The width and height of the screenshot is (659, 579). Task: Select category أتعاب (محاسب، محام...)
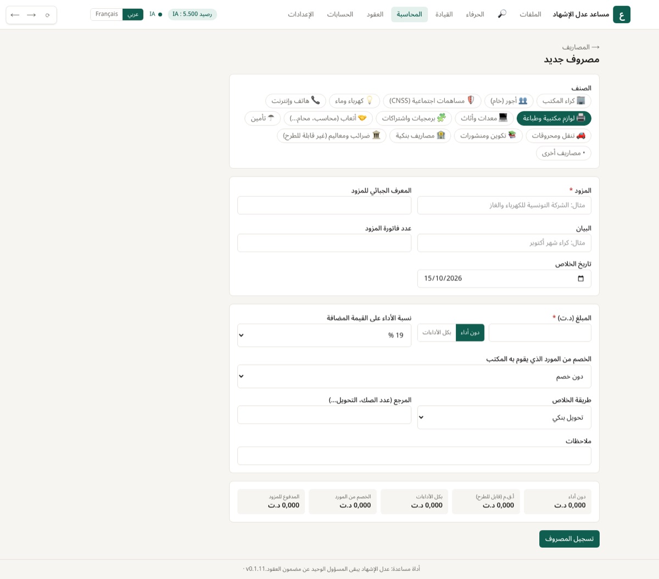[x=328, y=118]
